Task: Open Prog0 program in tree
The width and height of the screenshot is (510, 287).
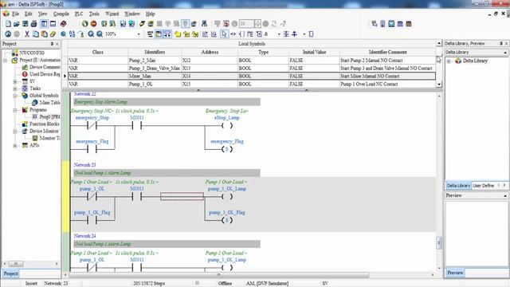Action: (49, 117)
